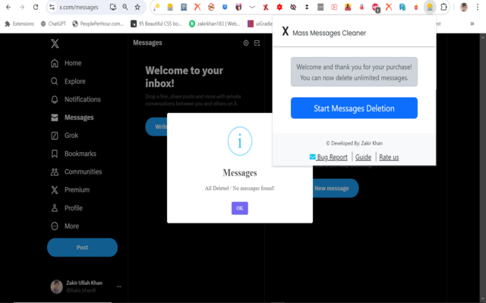The width and height of the screenshot is (486, 303).
Task: Click the Messages column heading
Action: pos(147,42)
